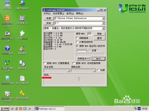This screenshot has width=149, height=111.
Task: Click the Execute (执行) button
Action: click(x=98, y=59)
